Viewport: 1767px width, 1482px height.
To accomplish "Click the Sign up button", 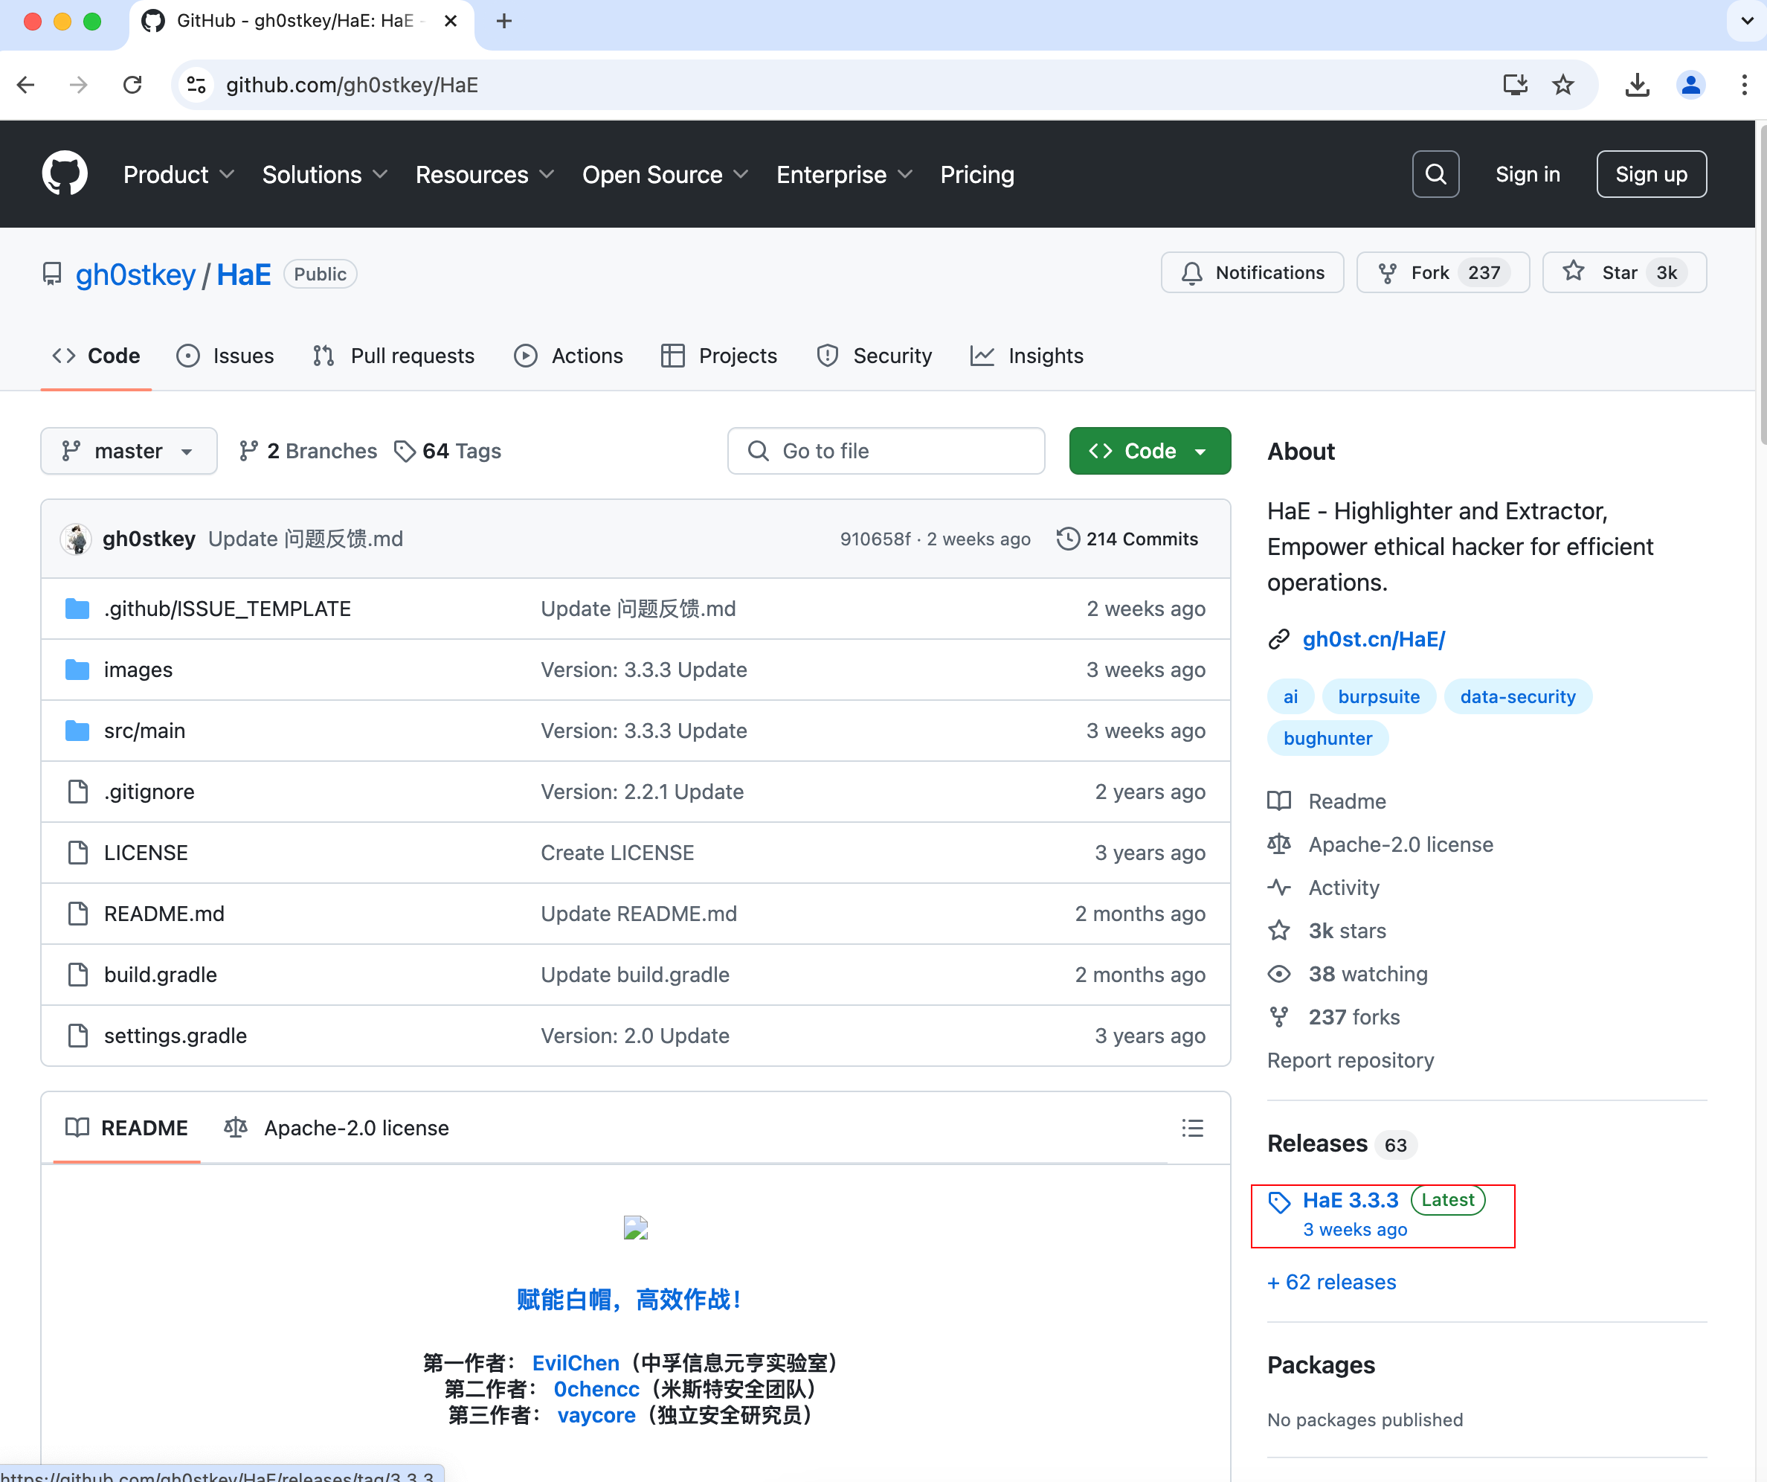I will 1650,174.
